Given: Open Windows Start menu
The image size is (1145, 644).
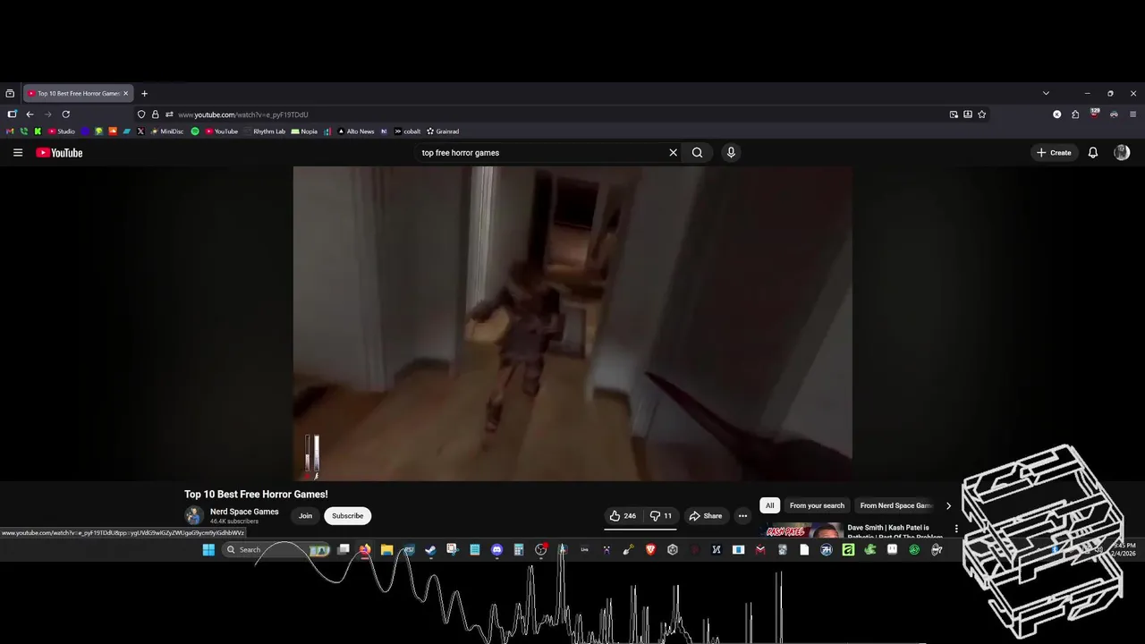Looking at the screenshot, I should tap(208, 550).
